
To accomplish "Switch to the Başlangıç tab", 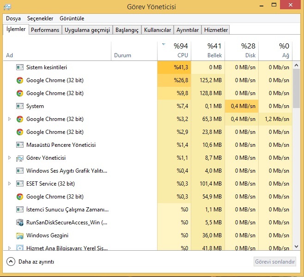I will pyautogui.click(x=127, y=30).
